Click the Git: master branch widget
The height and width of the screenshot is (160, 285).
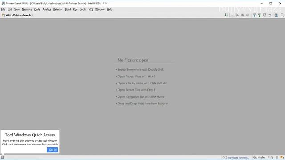[x=261, y=157]
